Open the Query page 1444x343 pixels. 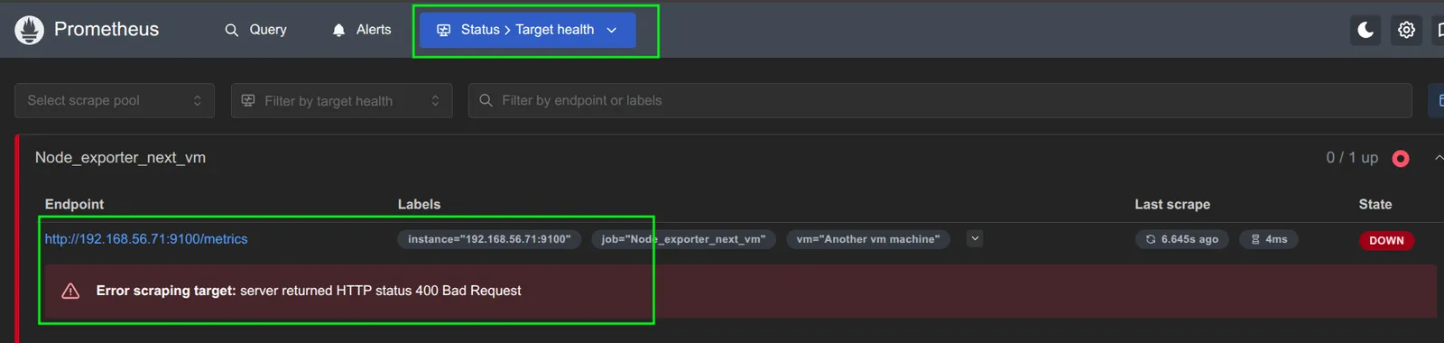255,30
